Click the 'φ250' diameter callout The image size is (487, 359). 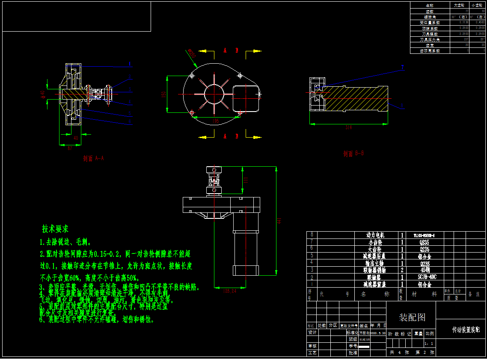(192, 54)
